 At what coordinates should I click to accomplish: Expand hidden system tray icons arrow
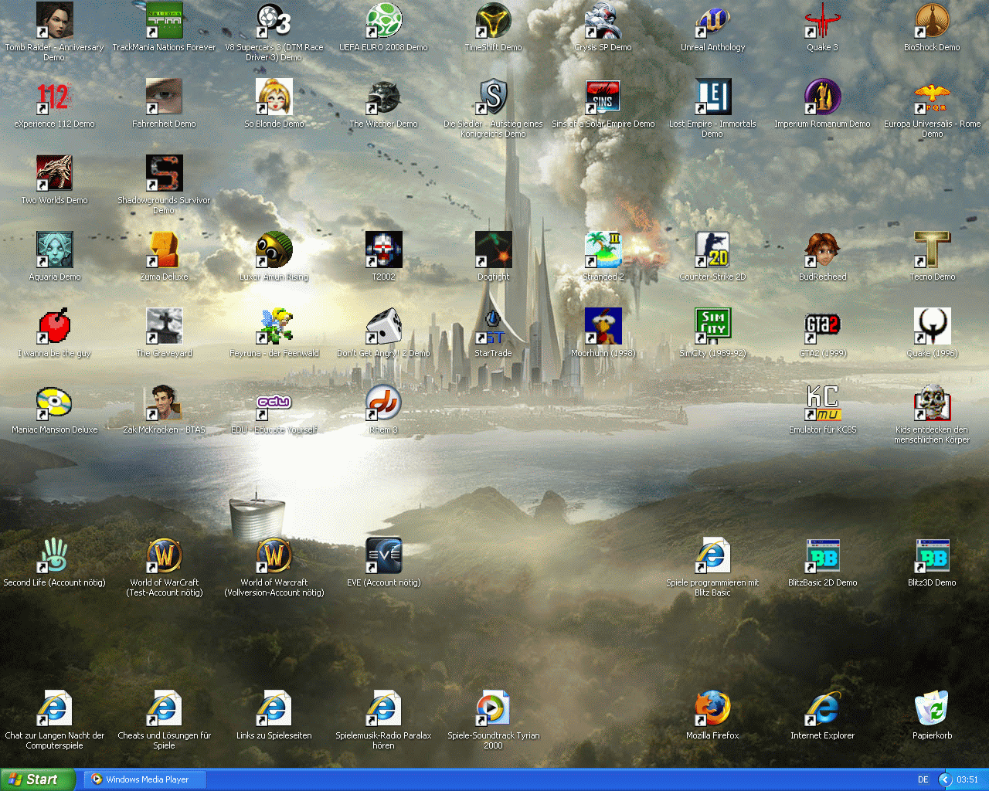point(946,779)
